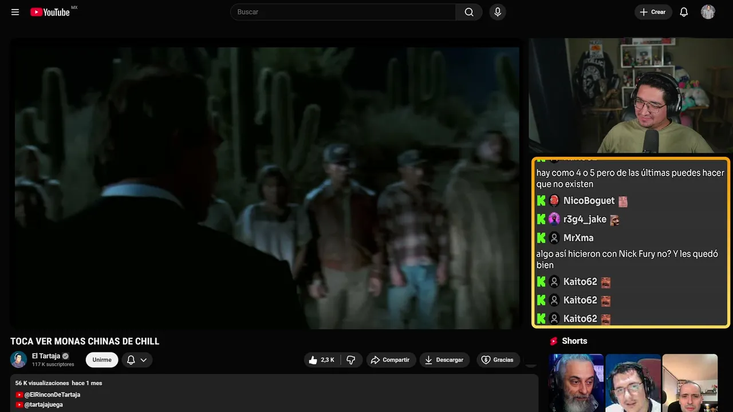Select the title 'TOCA VER MONAS CHINAS DE CHILL'
Screen dimensions: 733x412
pyautogui.click(x=85, y=342)
